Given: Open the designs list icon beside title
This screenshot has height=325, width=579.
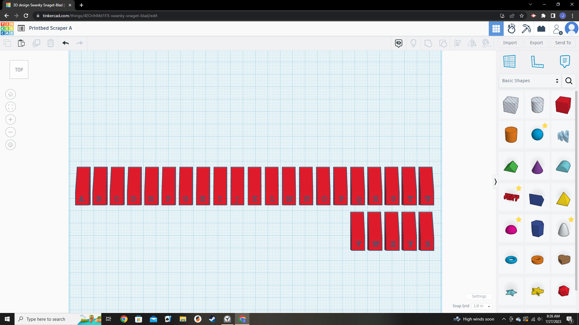Looking at the screenshot, I should point(21,28).
